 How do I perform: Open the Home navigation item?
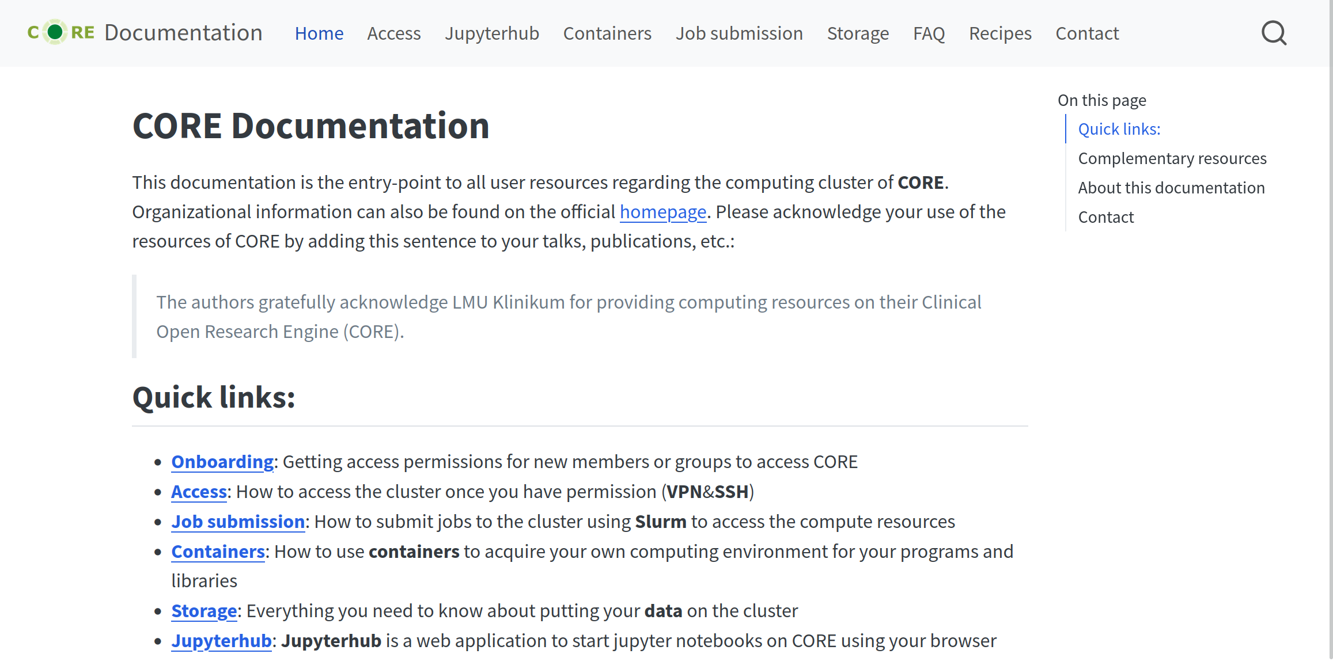coord(319,33)
